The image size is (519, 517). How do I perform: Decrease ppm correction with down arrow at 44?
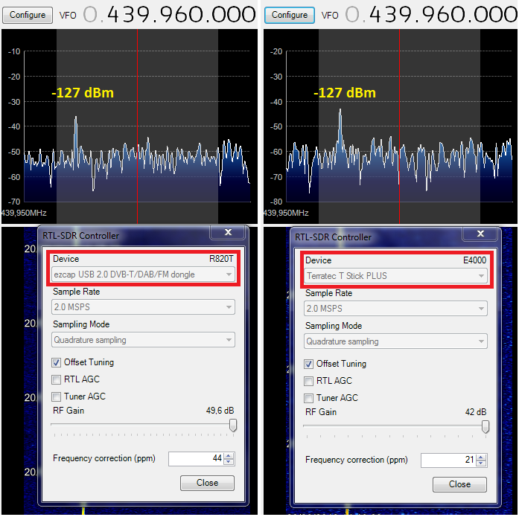[229, 462]
